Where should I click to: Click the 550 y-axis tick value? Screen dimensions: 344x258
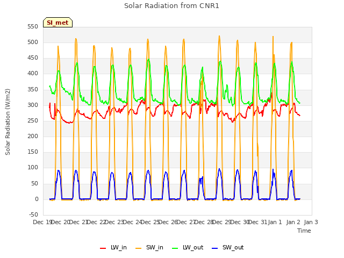pos(33,27)
